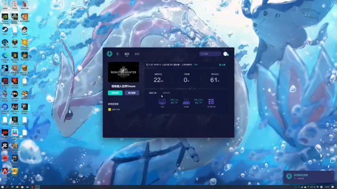Screen dimensions: 337x189
Task: Focus the search field in the accelerator window
Action: click(x=210, y=54)
